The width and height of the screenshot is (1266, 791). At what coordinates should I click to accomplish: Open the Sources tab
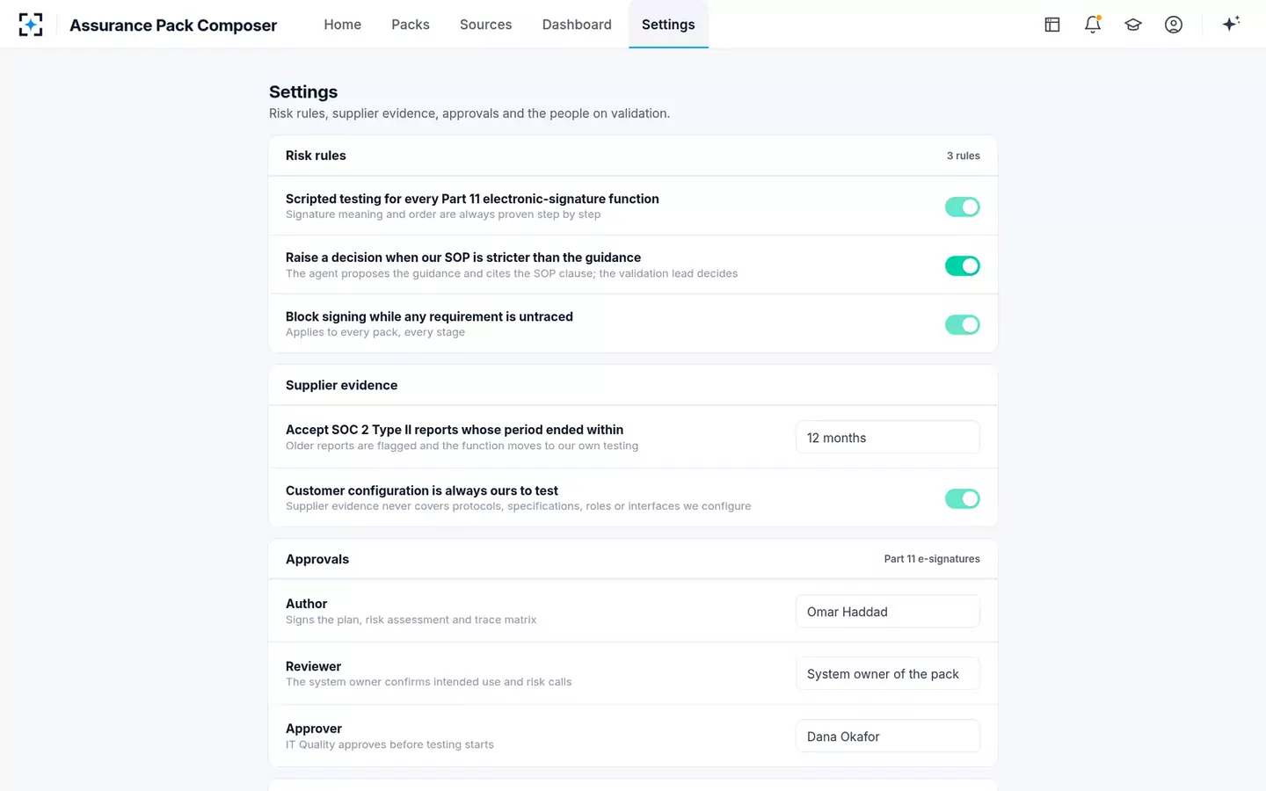coord(486,25)
